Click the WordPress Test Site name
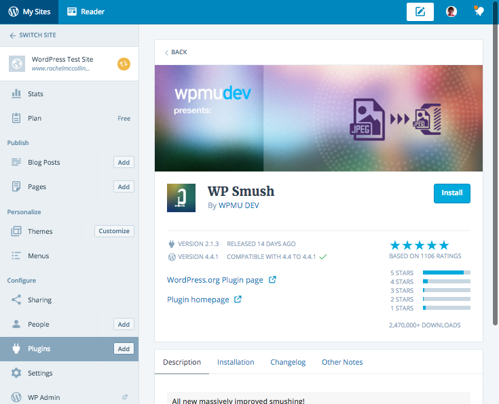499x404 pixels. pyautogui.click(x=62, y=60)
